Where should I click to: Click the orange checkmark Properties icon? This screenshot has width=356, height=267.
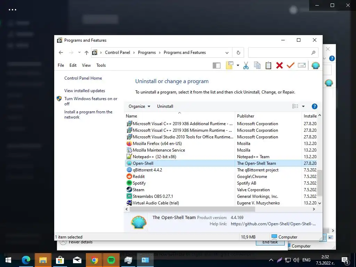[x=290, y=65]
